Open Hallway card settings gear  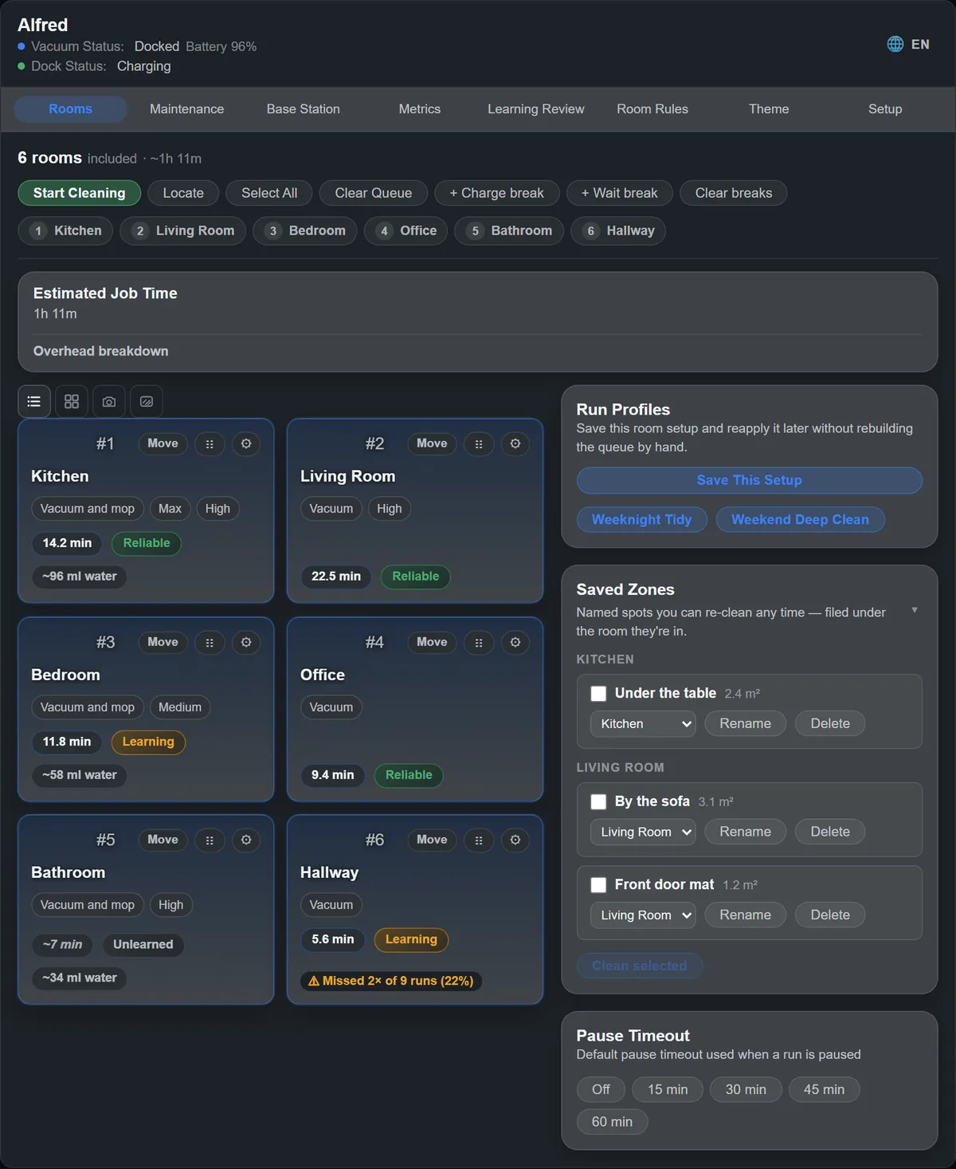515,840
